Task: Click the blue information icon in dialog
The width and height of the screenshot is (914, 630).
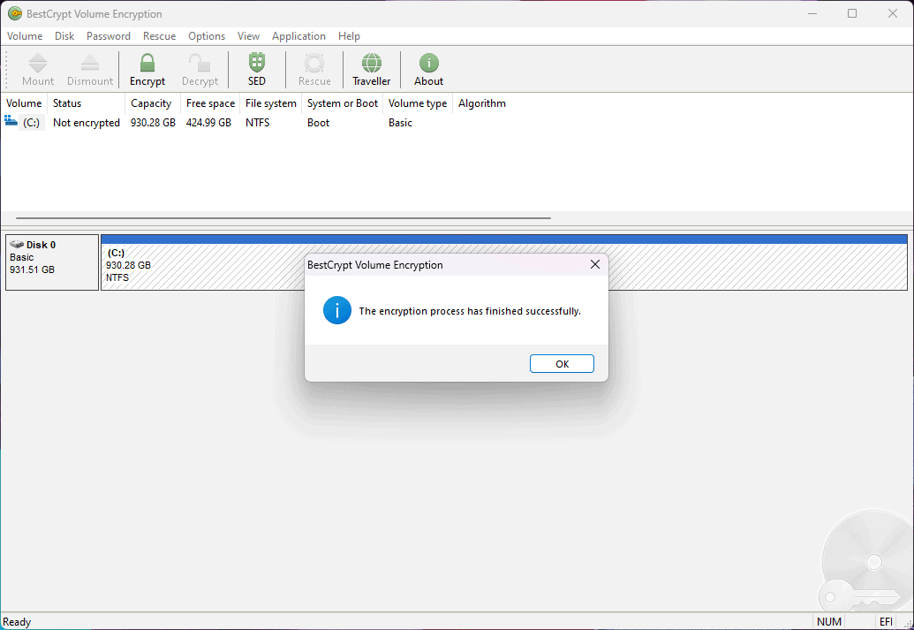Action: pyautogui.click(x=337, y=310)
